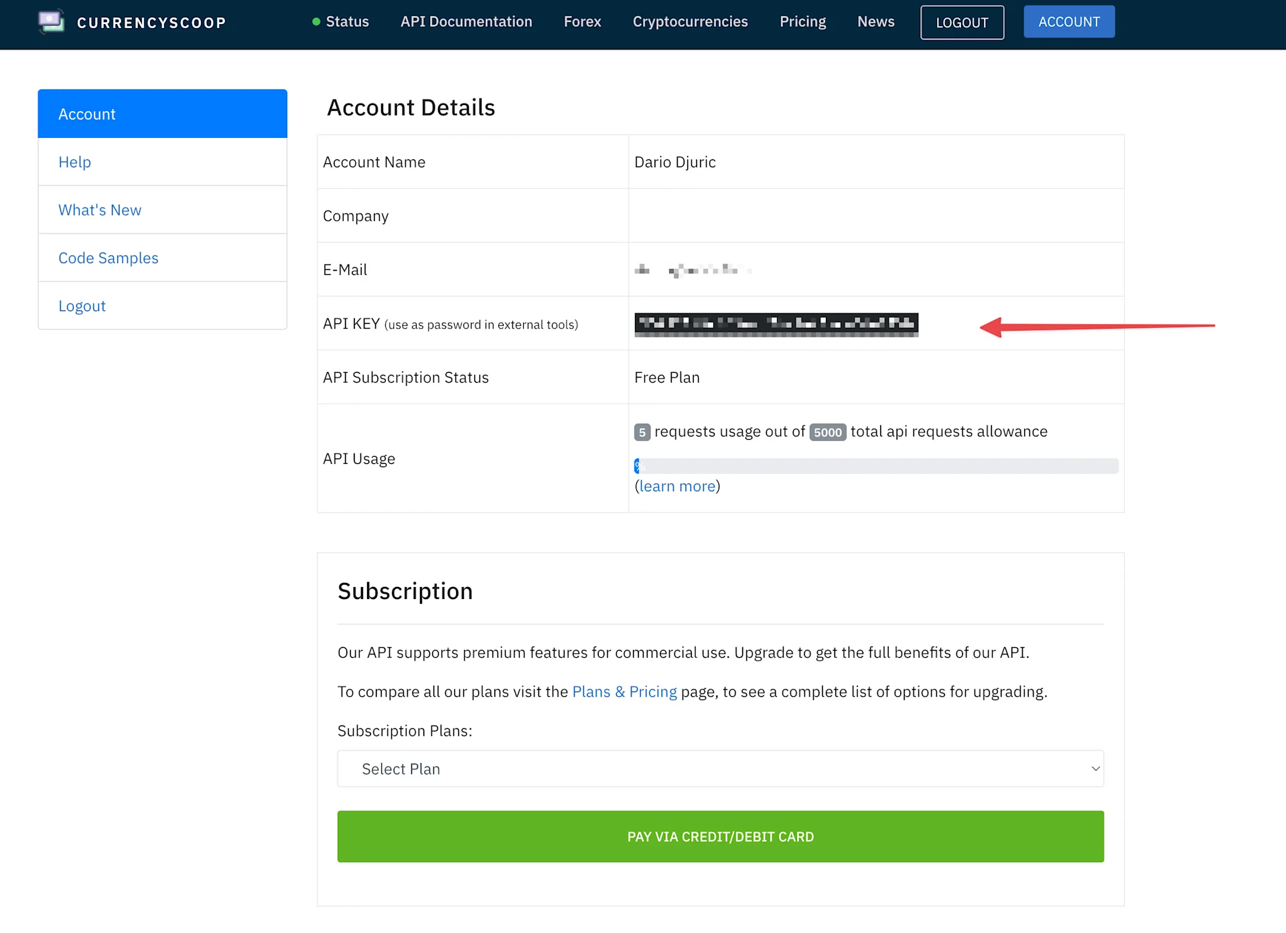Click the CurrencyScoop logo icon
Viewport: 1286px width, 933px height.
[52, 21]
